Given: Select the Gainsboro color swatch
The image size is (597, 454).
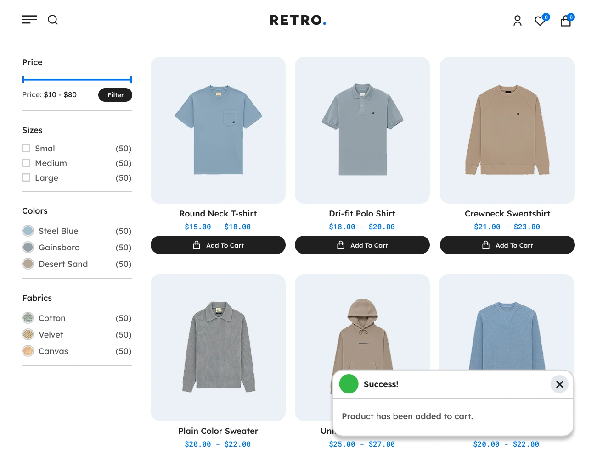Looking at the screenshot, I should (28, 247).
